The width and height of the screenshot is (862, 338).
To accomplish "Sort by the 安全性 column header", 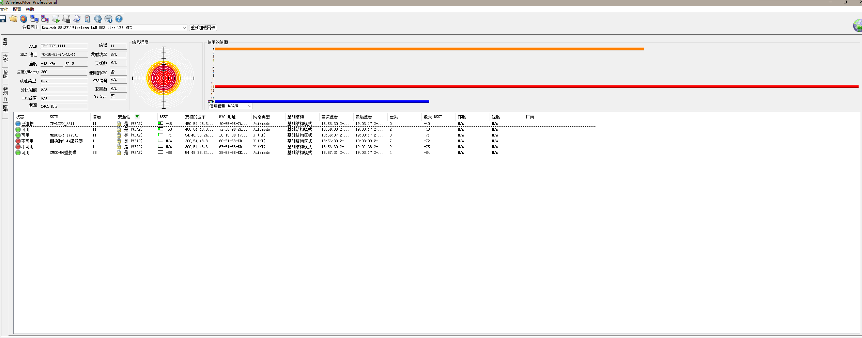I will coord(137,117).
